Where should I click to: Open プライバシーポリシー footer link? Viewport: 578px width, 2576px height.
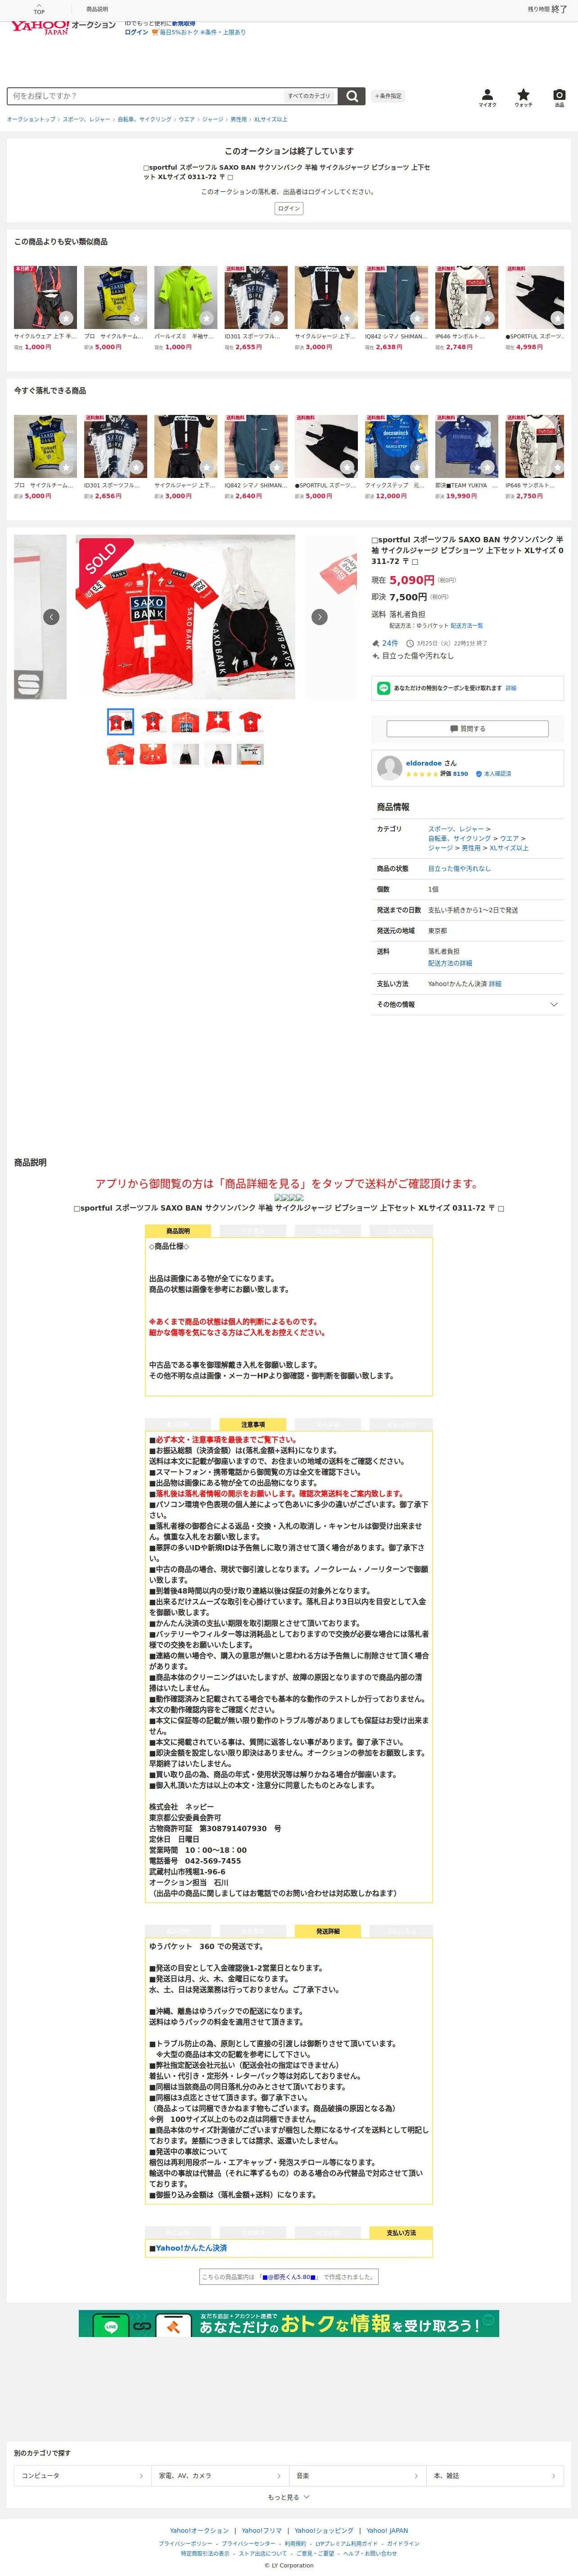(x=185, y=2543)
